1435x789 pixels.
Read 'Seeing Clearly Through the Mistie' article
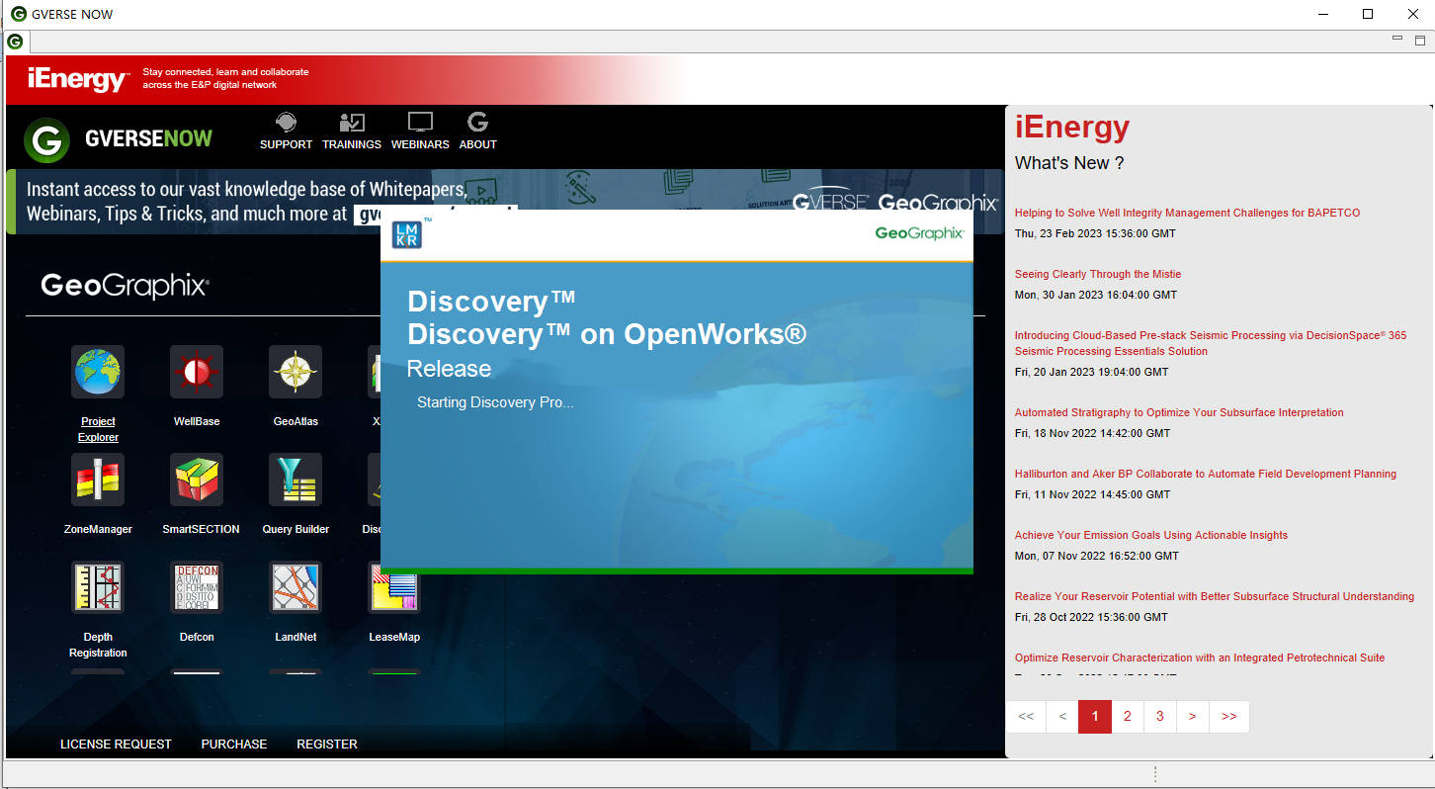coord(1098,274)
